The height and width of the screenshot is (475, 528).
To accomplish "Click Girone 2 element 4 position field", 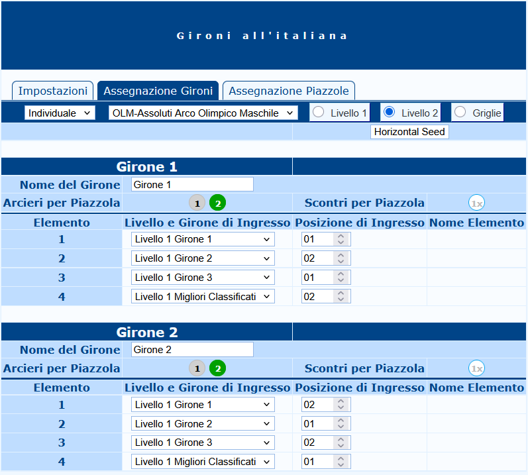I will pos(326,462).
